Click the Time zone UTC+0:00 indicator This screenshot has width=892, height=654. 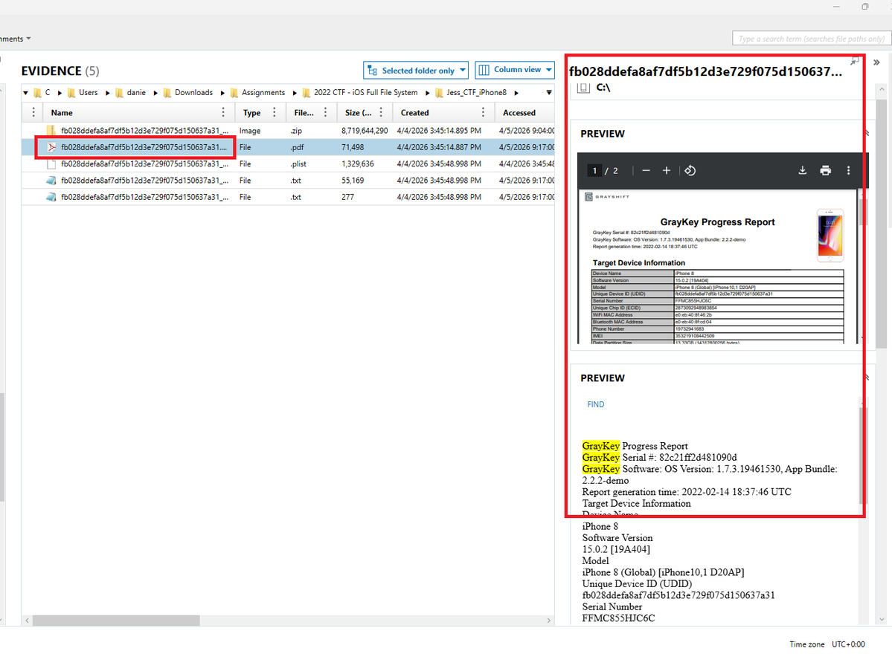(827, 644)
